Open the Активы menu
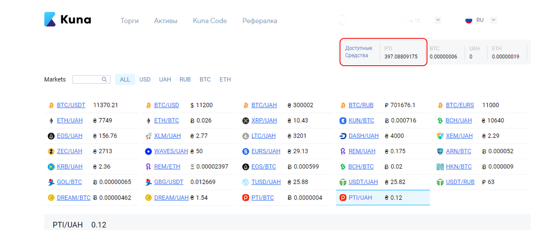 pos(166,21)
